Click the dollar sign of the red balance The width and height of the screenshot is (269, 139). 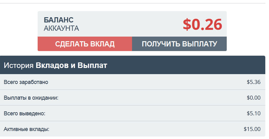click(187, 25)
